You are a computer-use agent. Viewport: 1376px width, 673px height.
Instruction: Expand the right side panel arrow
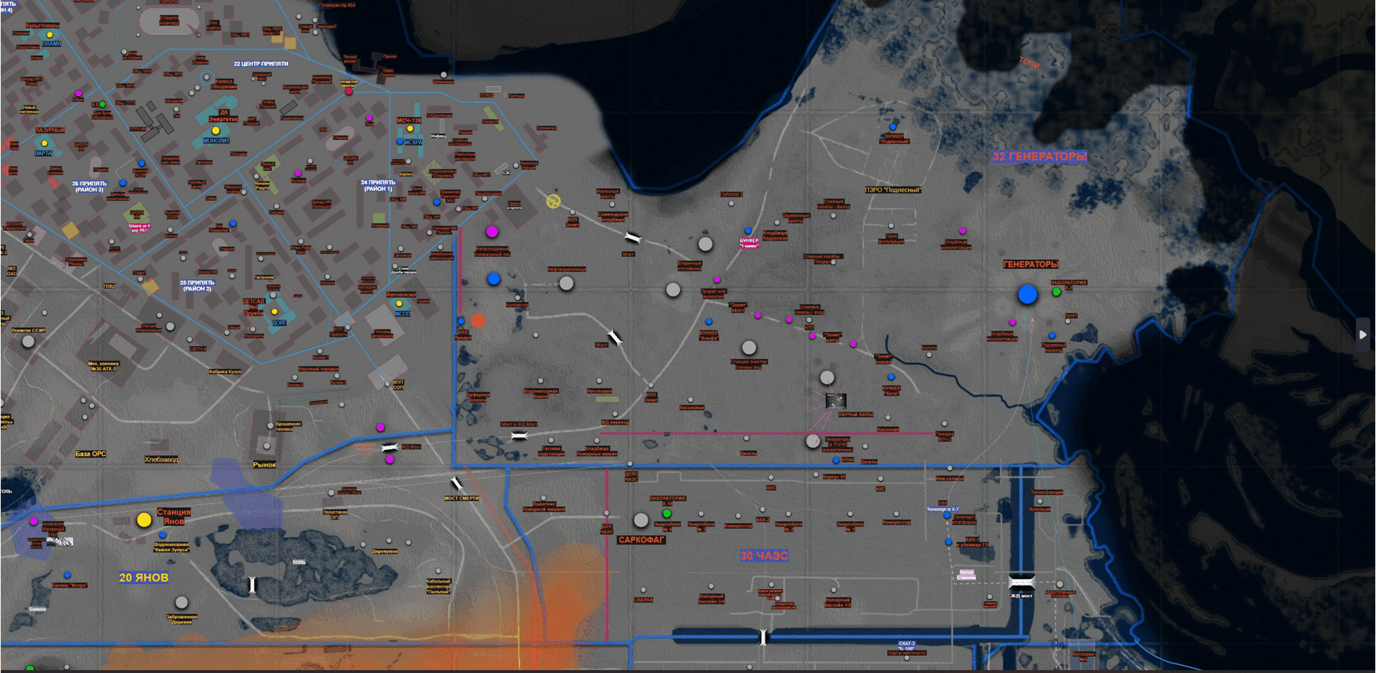click(1362, 334)
